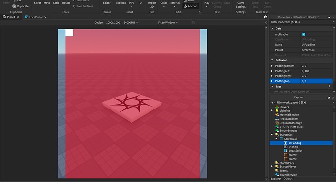Collapse the StarterGui tree node
Viewport: 336px width, 182px height.
272,135
